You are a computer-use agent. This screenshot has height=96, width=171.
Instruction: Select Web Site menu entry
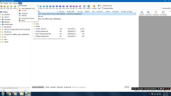click(x=28, y=15)
